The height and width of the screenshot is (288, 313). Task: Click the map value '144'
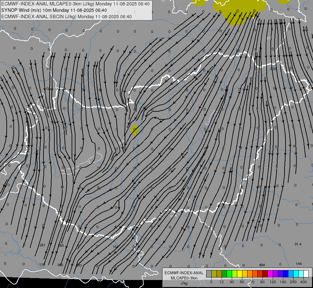pos(299,264)
